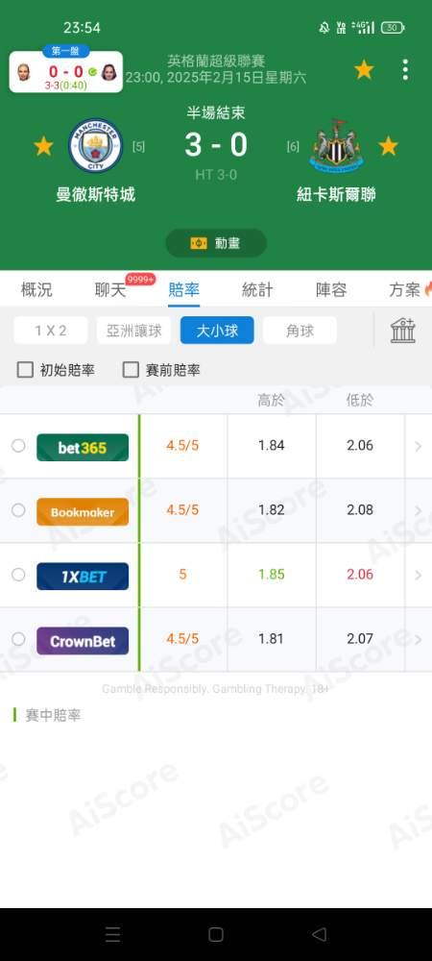Image resolution: width=432 pixels, height=961 pixels.
Task: Tap Bookmaker under odds 2.08
Action: (x=360, y=510)
